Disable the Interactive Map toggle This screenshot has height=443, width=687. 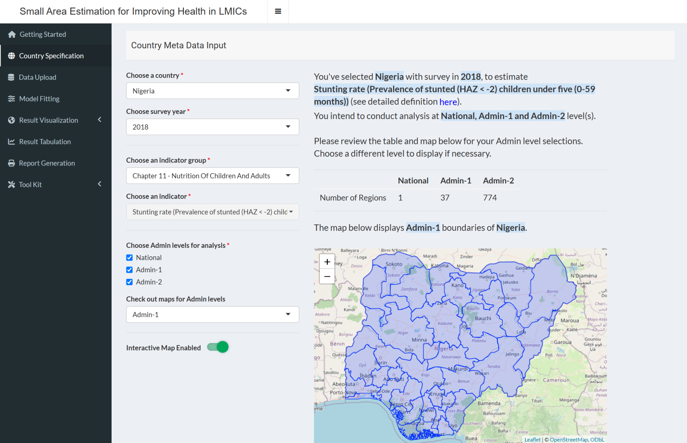[x=218, y=347]
